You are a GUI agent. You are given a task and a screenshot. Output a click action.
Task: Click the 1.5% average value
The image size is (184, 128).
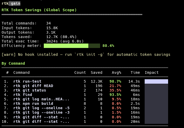[116, 113]
